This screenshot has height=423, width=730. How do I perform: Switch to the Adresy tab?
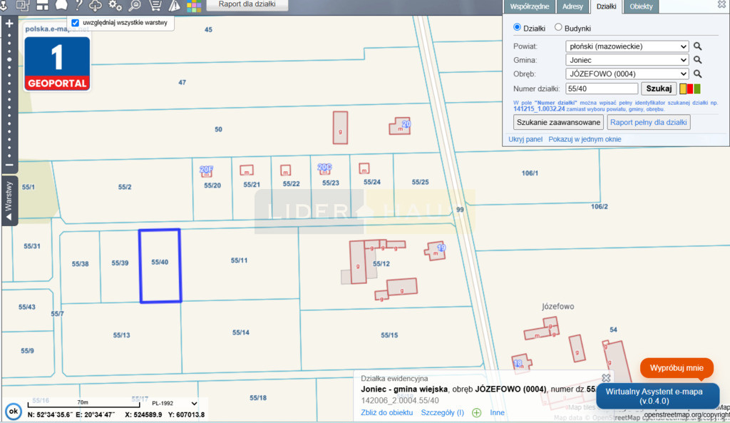pyautogui.click(x=572, y=6)
